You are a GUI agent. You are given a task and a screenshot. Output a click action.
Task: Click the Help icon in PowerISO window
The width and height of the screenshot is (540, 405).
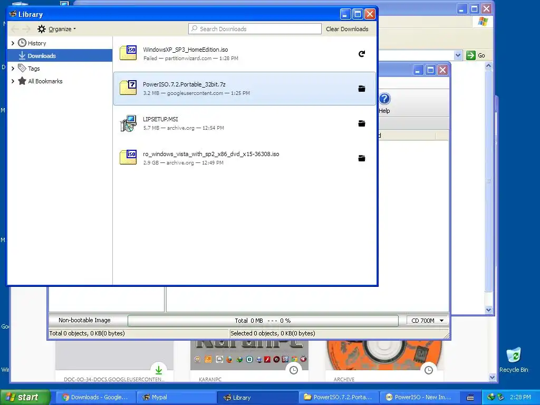click(x=384, y=99)
